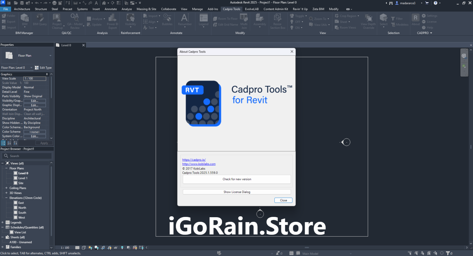Open the https://cadpro.io/ link

click(x=194, y=159)
